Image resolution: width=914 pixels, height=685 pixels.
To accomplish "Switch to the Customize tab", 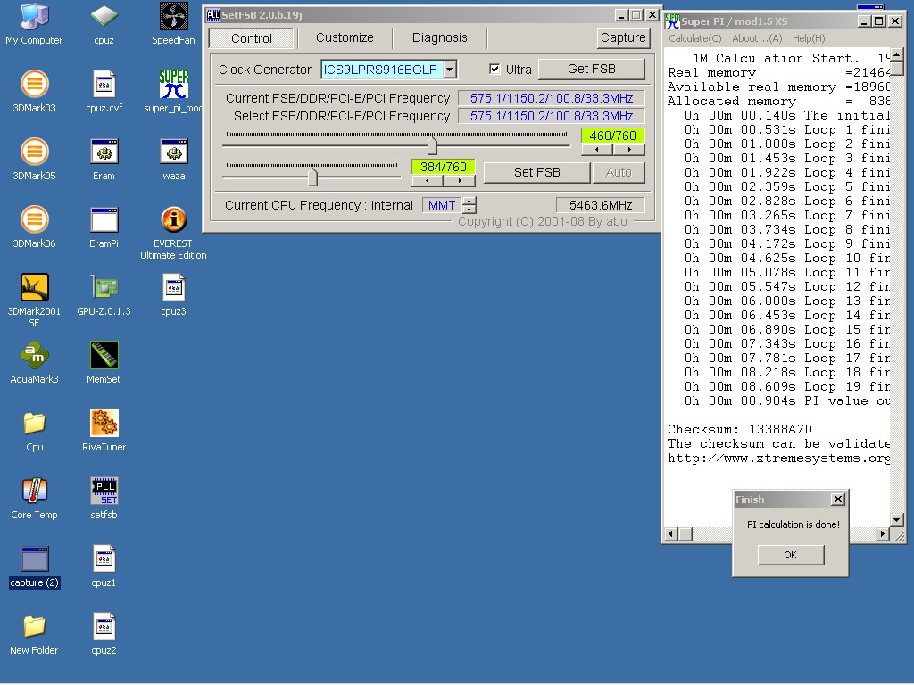I will [345, 37].
